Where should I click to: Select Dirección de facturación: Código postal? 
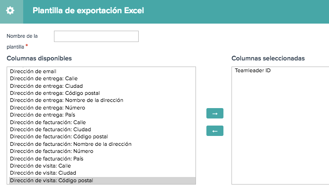tap(102, 137)
